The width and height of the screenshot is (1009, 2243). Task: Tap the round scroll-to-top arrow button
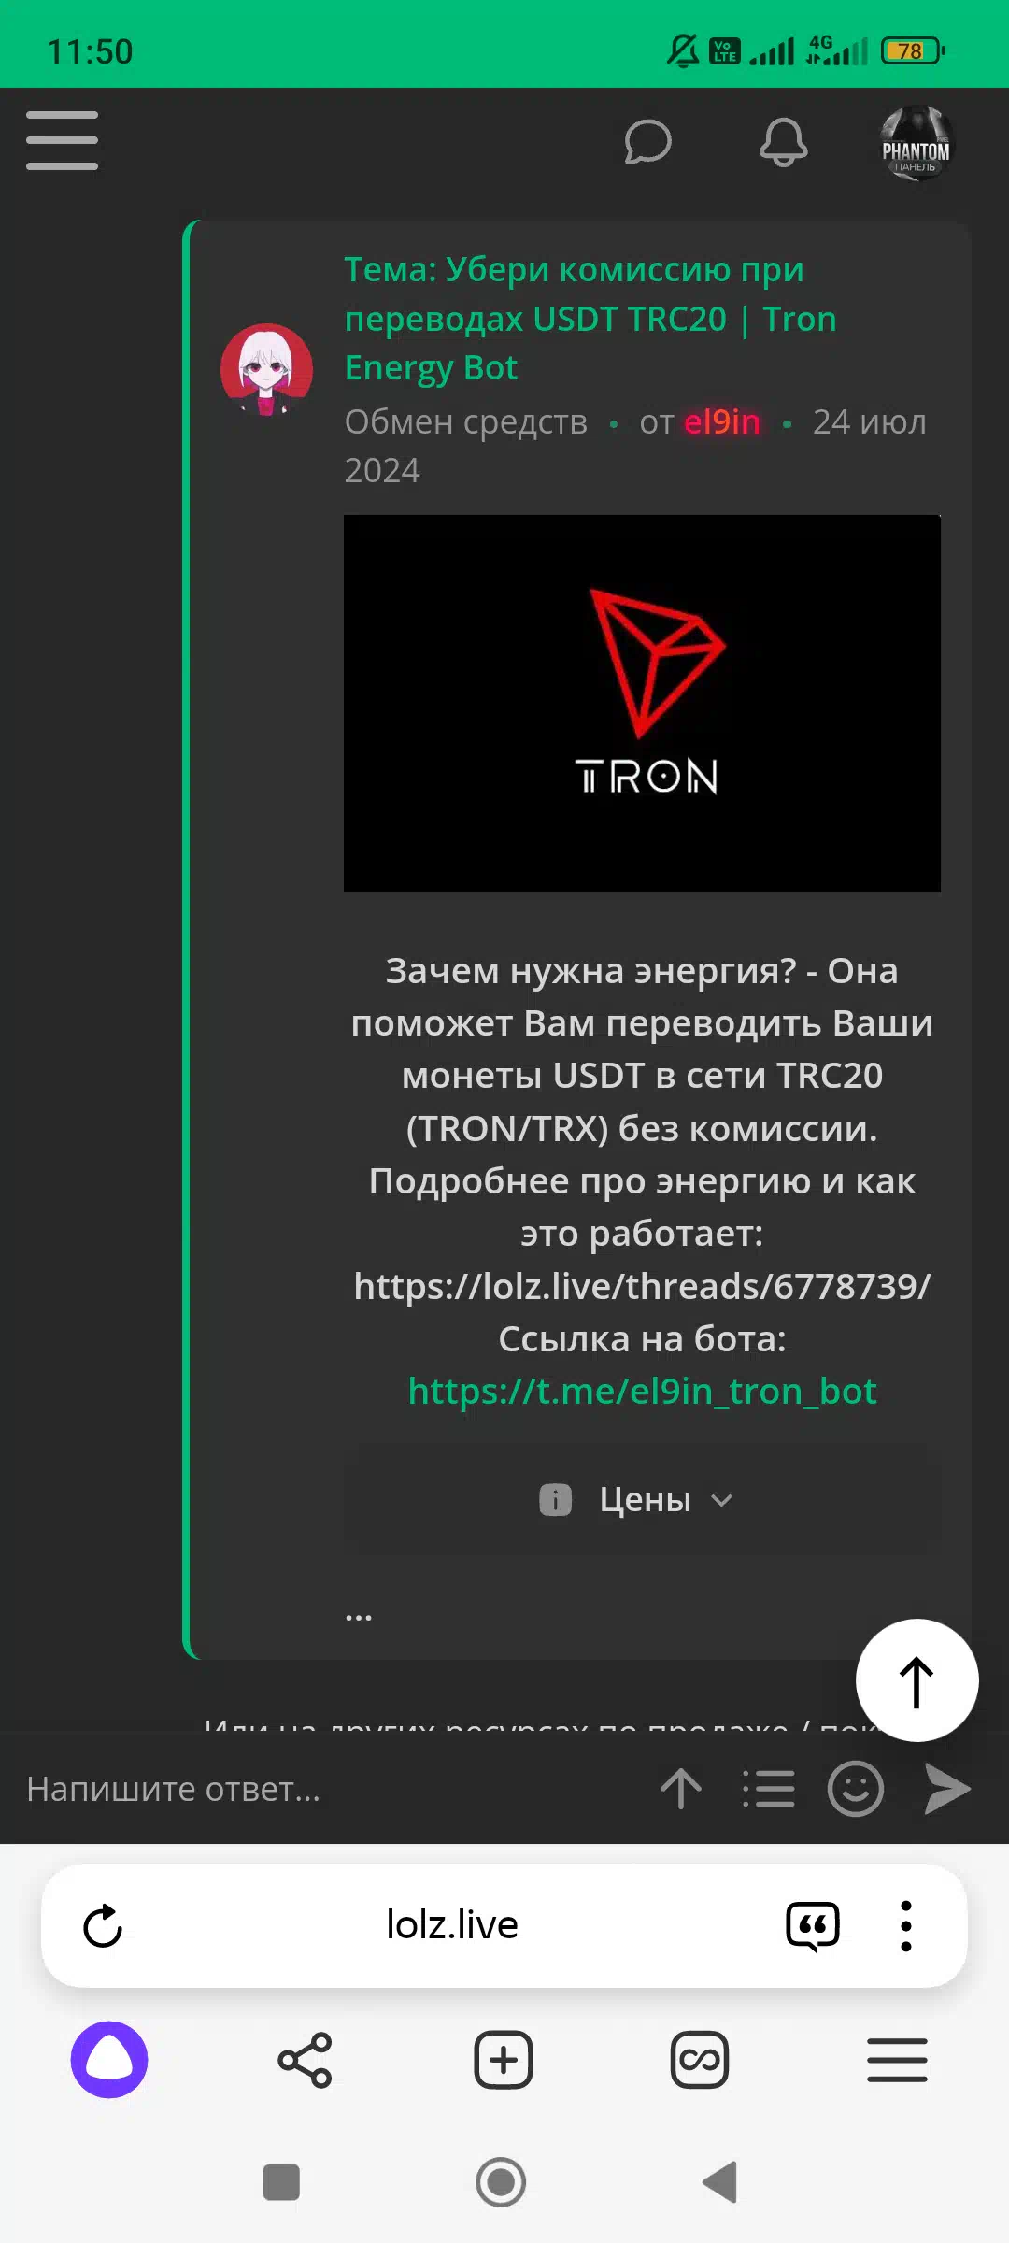click(917, 1680)
